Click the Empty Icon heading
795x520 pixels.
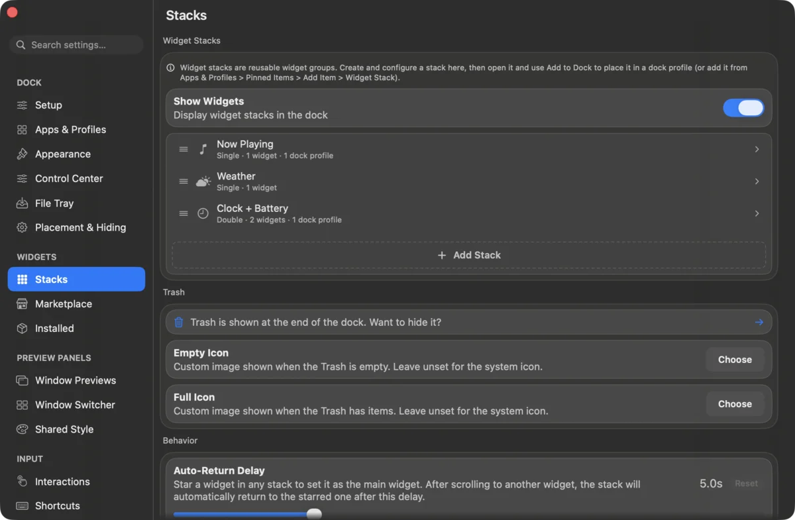pos(201,353)
